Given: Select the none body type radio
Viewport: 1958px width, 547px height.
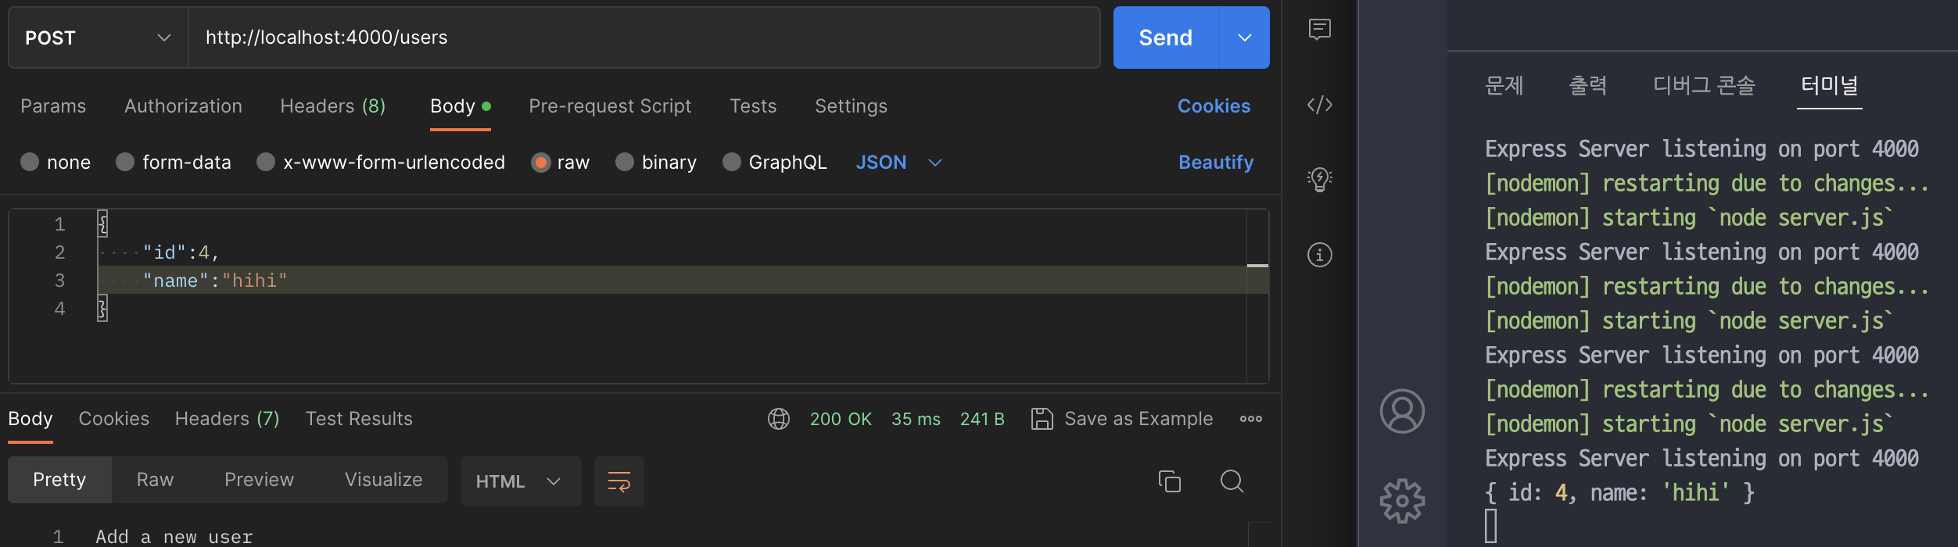Looking at the screenshot, I should [x=30, y=162].
